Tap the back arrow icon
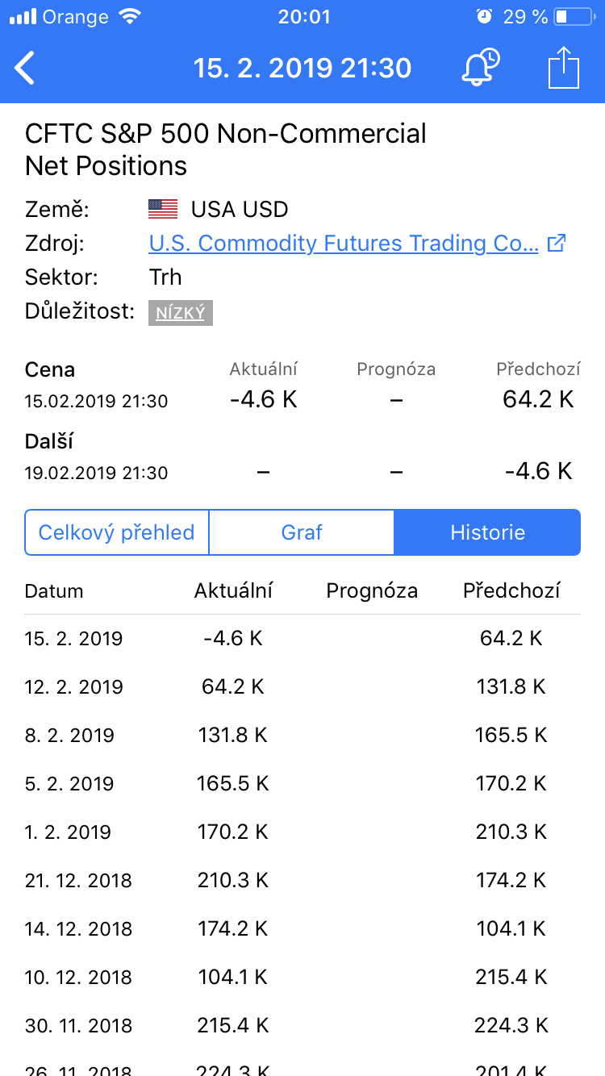This screenshot has height=1076, width=605. [26, 69]
